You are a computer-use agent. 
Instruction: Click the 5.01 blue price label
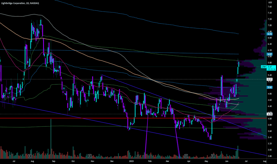(270, 87)
